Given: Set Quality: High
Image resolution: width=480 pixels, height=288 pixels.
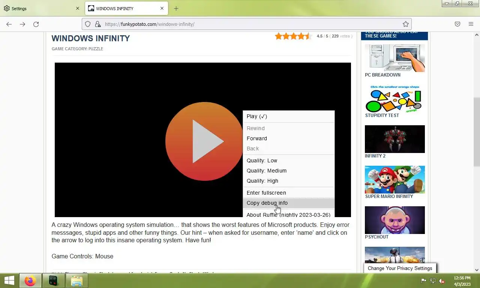Looking at the screenshot, I should (x=289, y=181).
